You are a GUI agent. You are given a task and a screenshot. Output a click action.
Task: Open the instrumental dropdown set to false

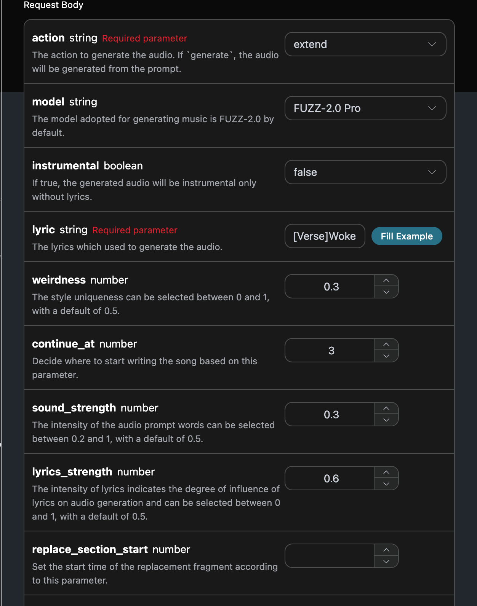pyautogui.click(x=365, y=172)
